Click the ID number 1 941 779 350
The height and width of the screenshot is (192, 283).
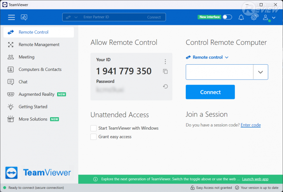124,71
